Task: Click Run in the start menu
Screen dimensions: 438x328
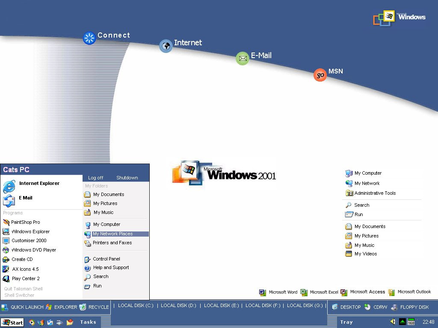Action: click(x=93, y=286)
